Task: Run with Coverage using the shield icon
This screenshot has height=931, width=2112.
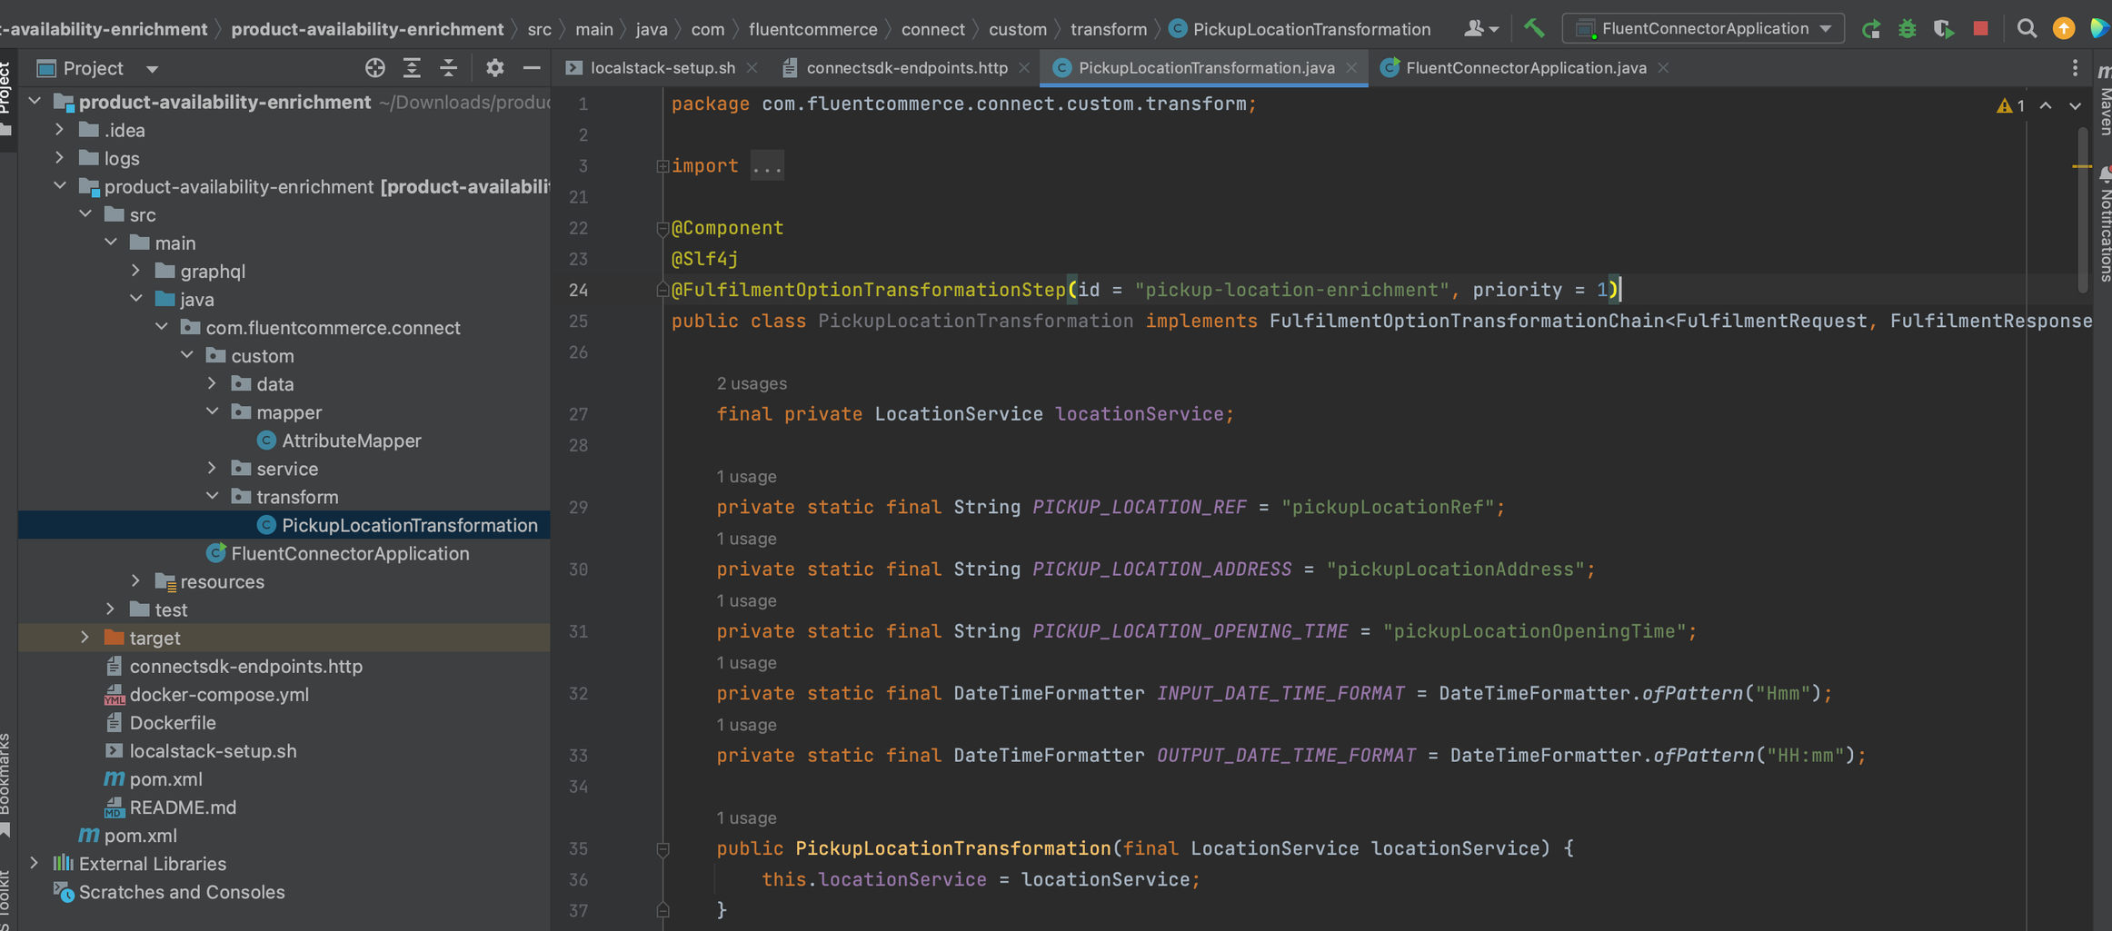Action: click(x=1943, y=29)
